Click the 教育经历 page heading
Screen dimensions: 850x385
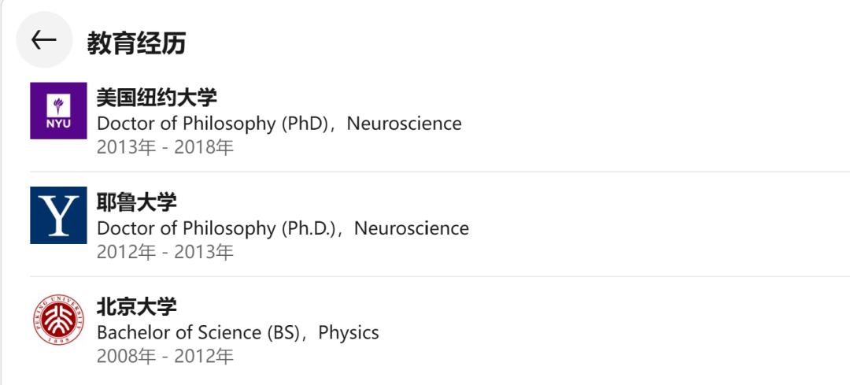[x=136, y=43]
